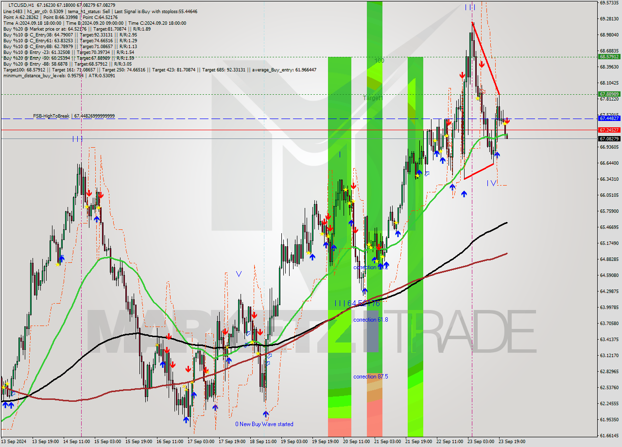622x447 pixels.
Task: Select the '15 Sep 03:00' time axis label
Action: 108,442
